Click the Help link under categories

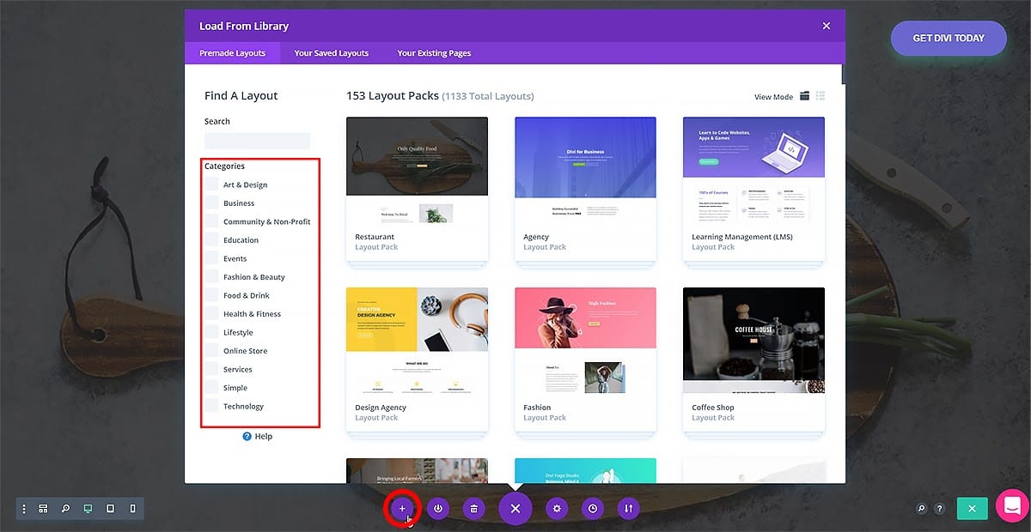click(x=258, y=436)
